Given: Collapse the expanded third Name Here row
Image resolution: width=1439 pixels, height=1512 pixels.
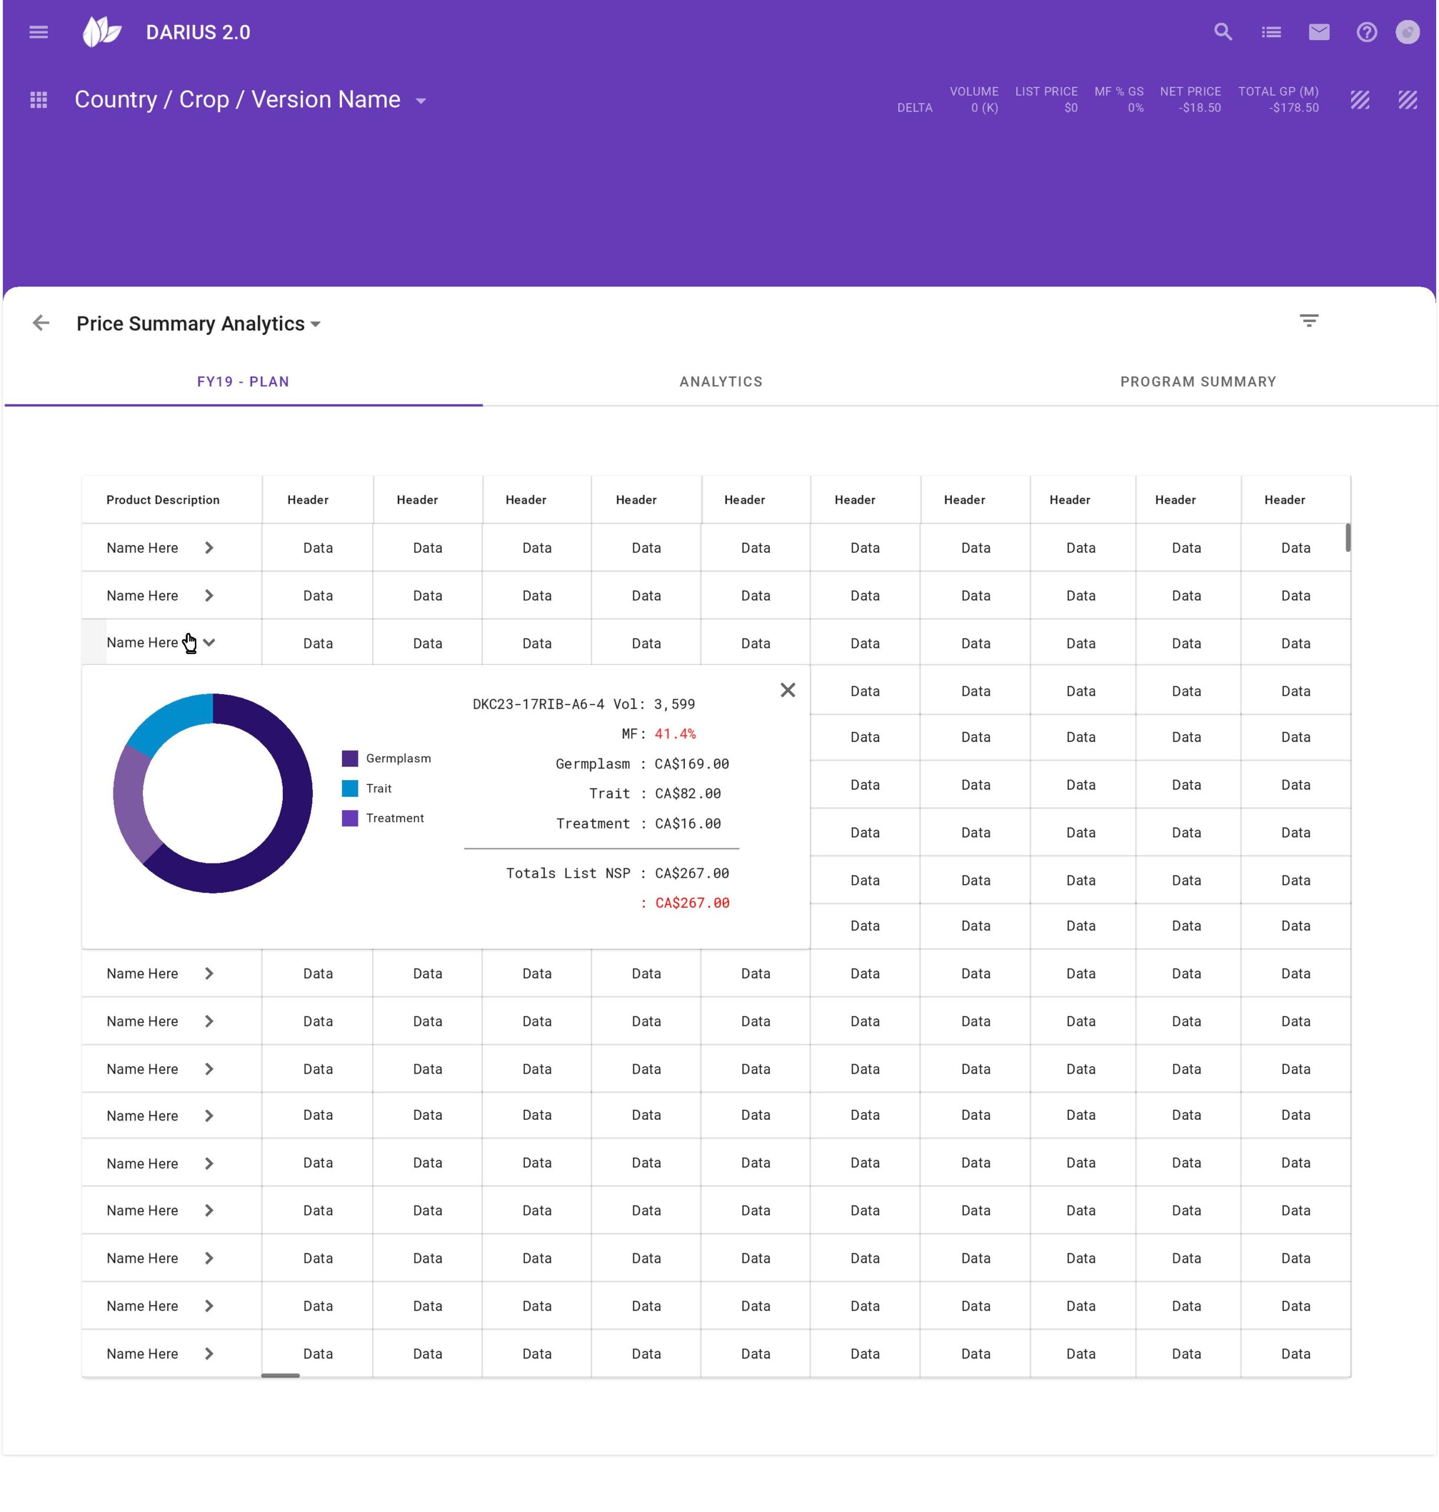Looking at the screenshot, I should 208,643.
